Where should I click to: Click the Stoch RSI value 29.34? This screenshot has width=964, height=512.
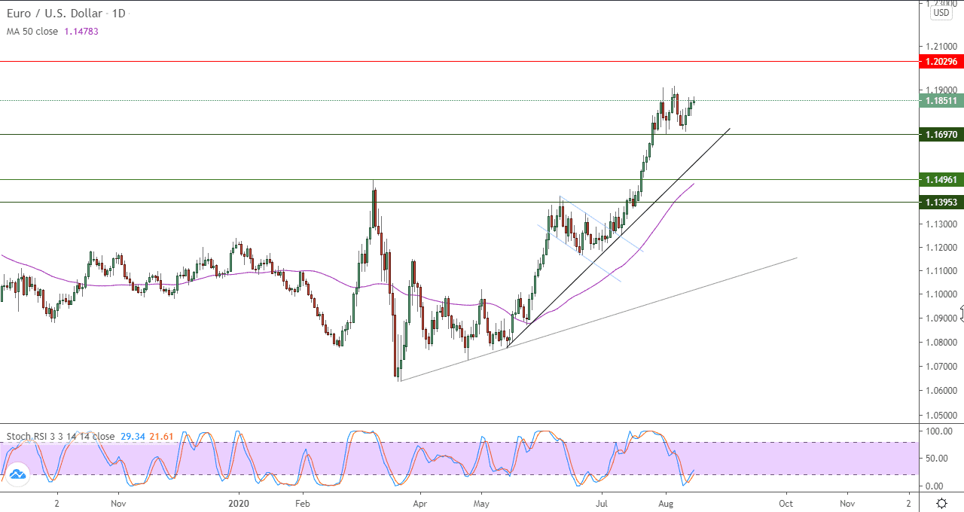point(133,437)
